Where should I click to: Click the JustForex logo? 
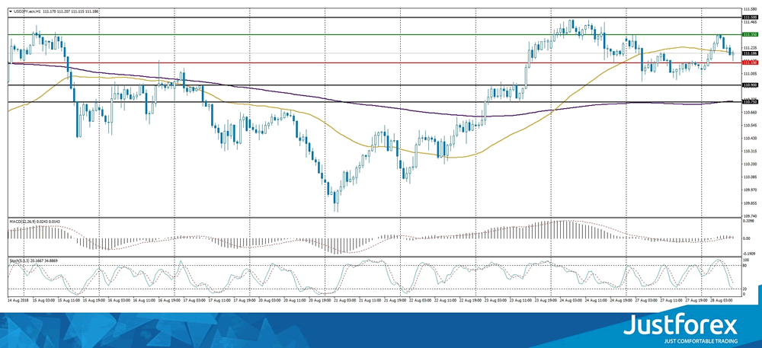click(680, 327)
